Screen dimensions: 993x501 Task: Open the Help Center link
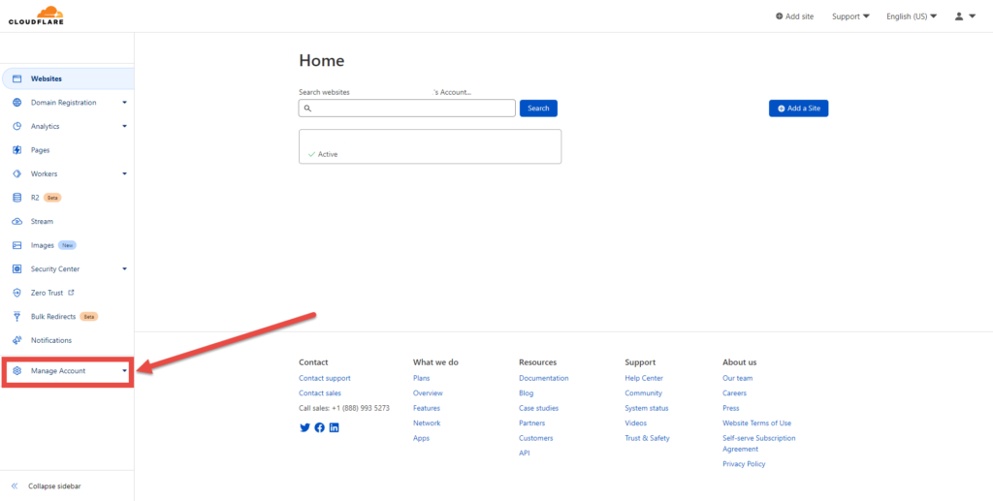(644, 378)
